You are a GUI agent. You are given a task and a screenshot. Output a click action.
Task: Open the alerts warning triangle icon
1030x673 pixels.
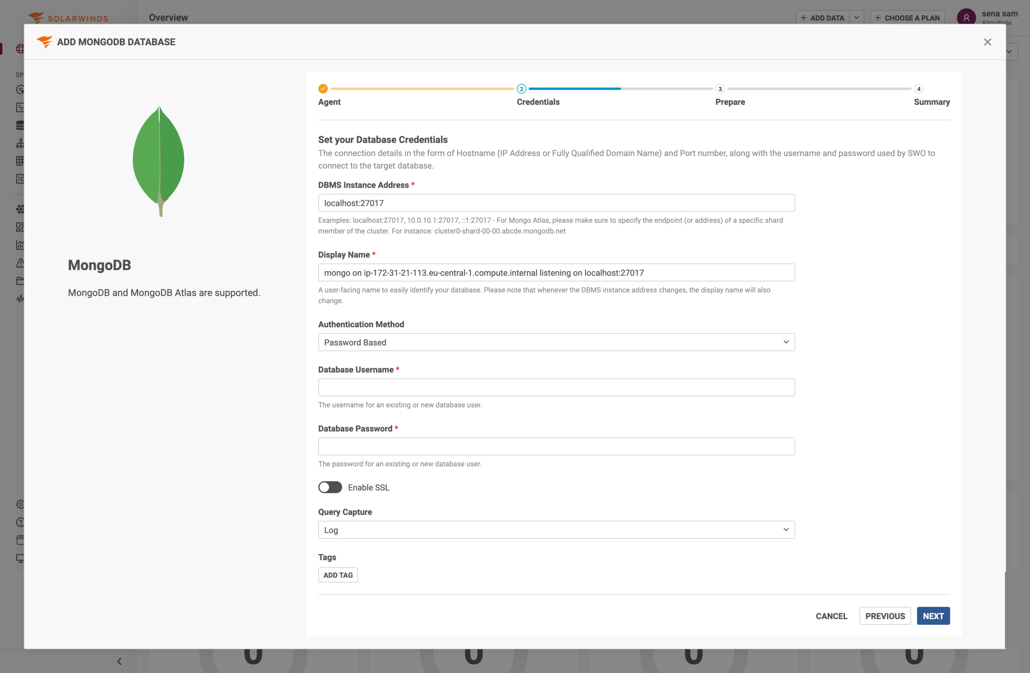(20, 263)
